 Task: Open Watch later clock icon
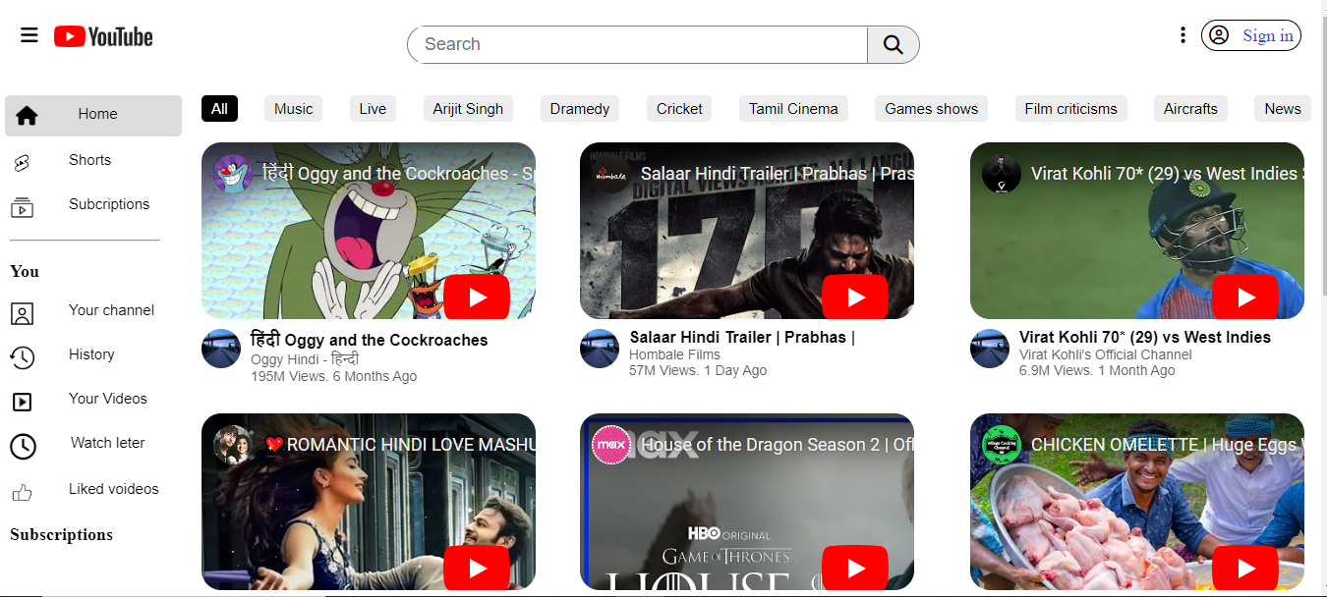coord(23,446)
